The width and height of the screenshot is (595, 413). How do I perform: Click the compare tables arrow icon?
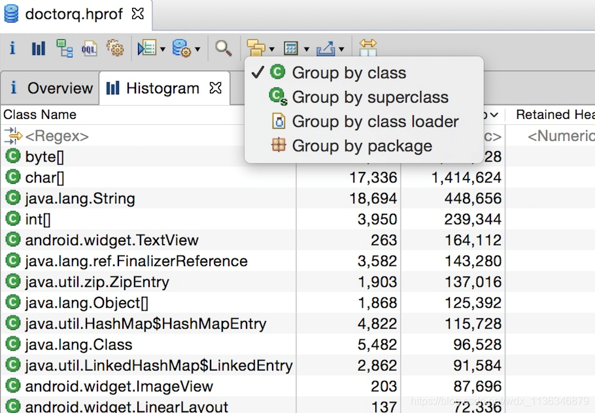click(x=368, y=48)
